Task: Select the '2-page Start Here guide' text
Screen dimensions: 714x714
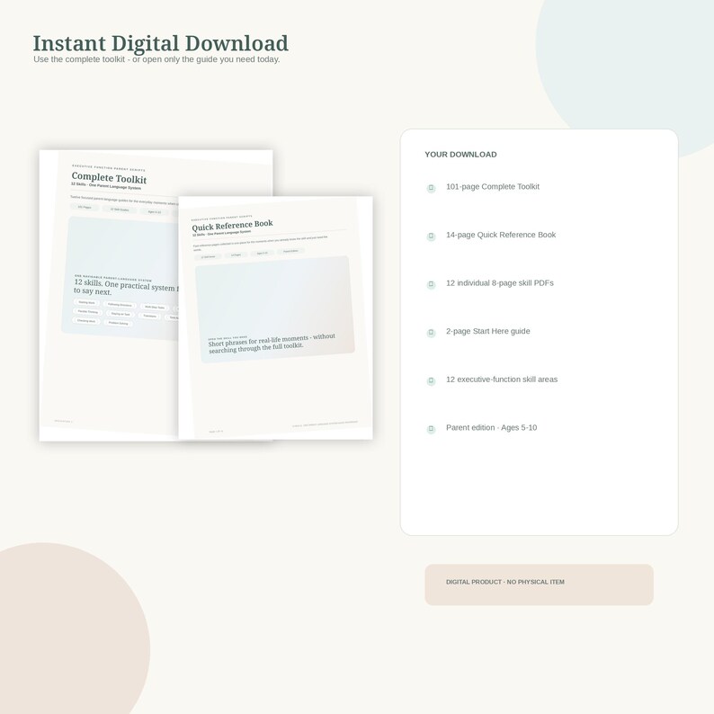Action: [x=487, y=332]
